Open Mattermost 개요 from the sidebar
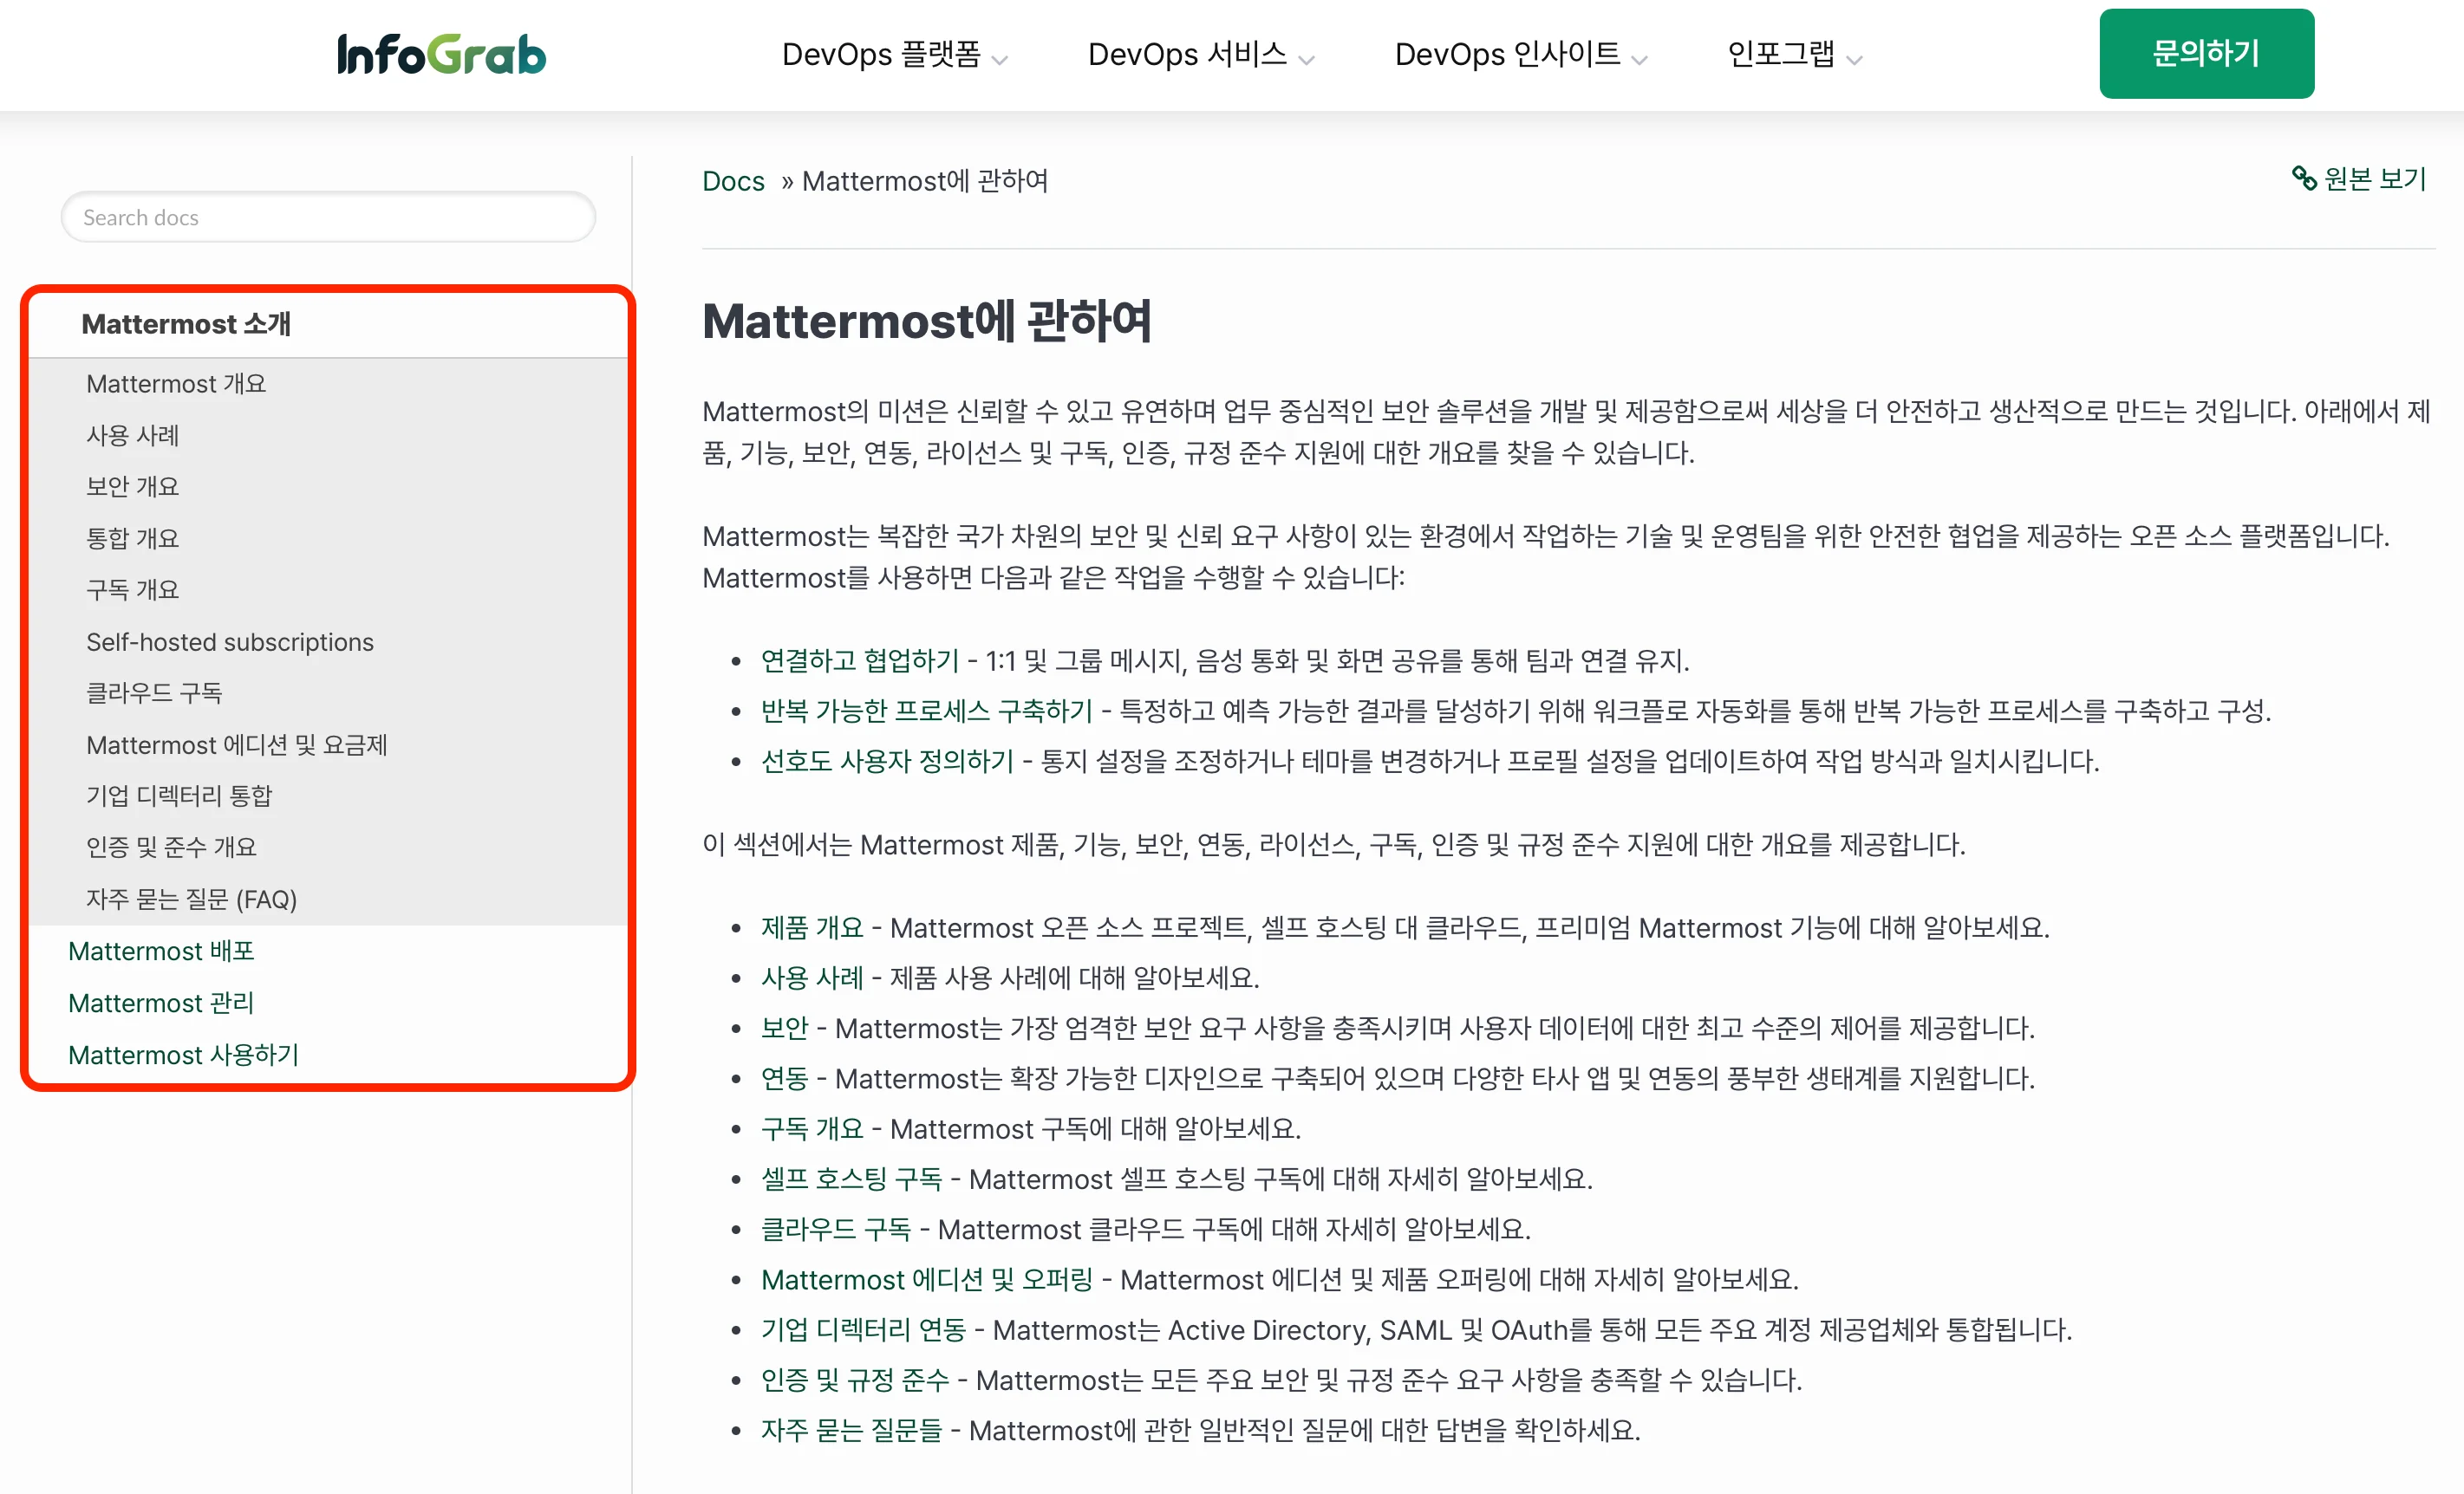 pos(175,383)
